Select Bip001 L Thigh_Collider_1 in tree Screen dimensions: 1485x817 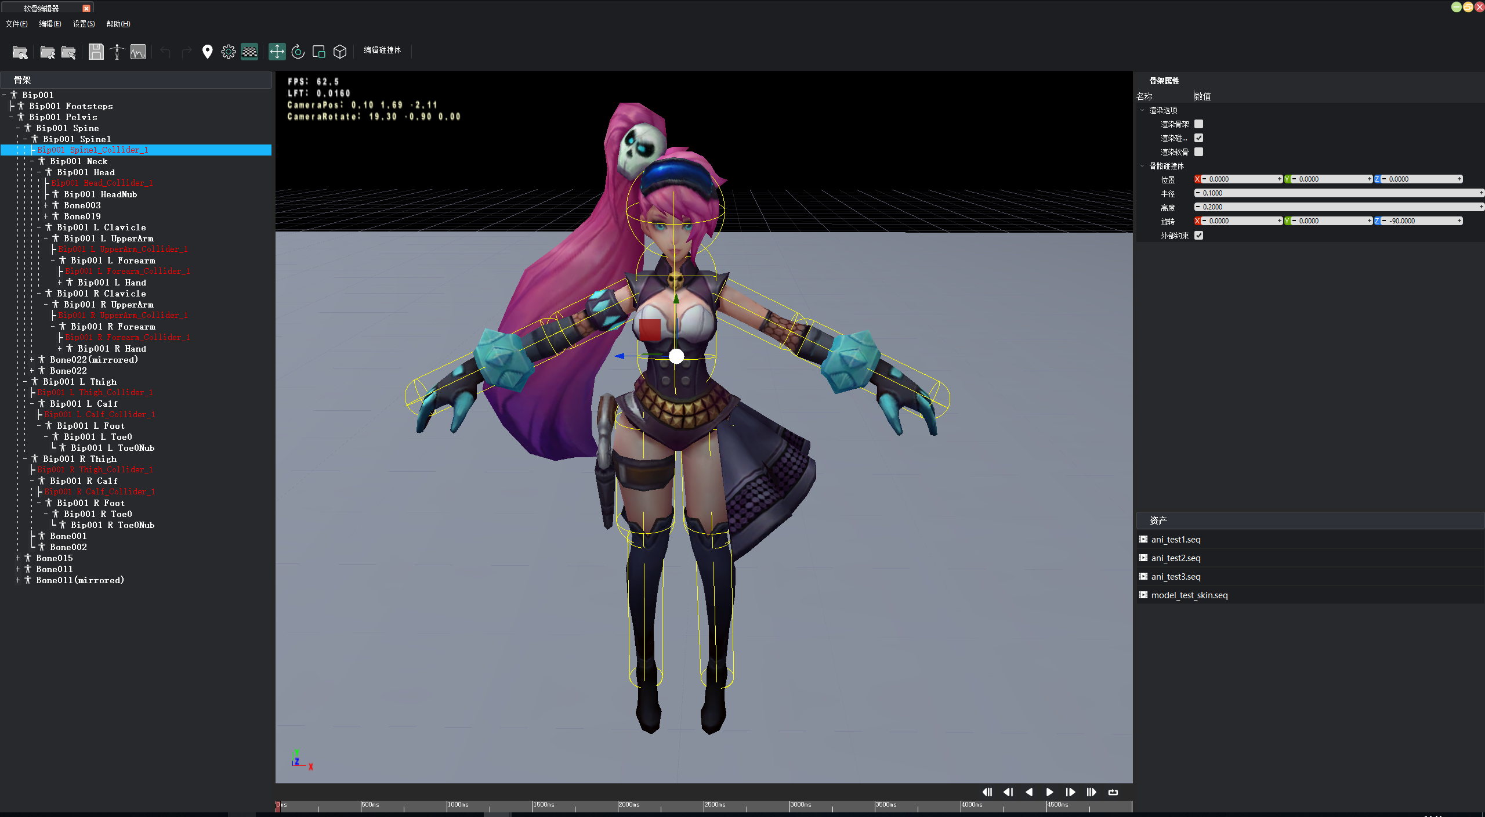(95, 393)
